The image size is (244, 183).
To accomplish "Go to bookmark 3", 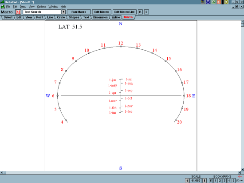I will 224,180.
